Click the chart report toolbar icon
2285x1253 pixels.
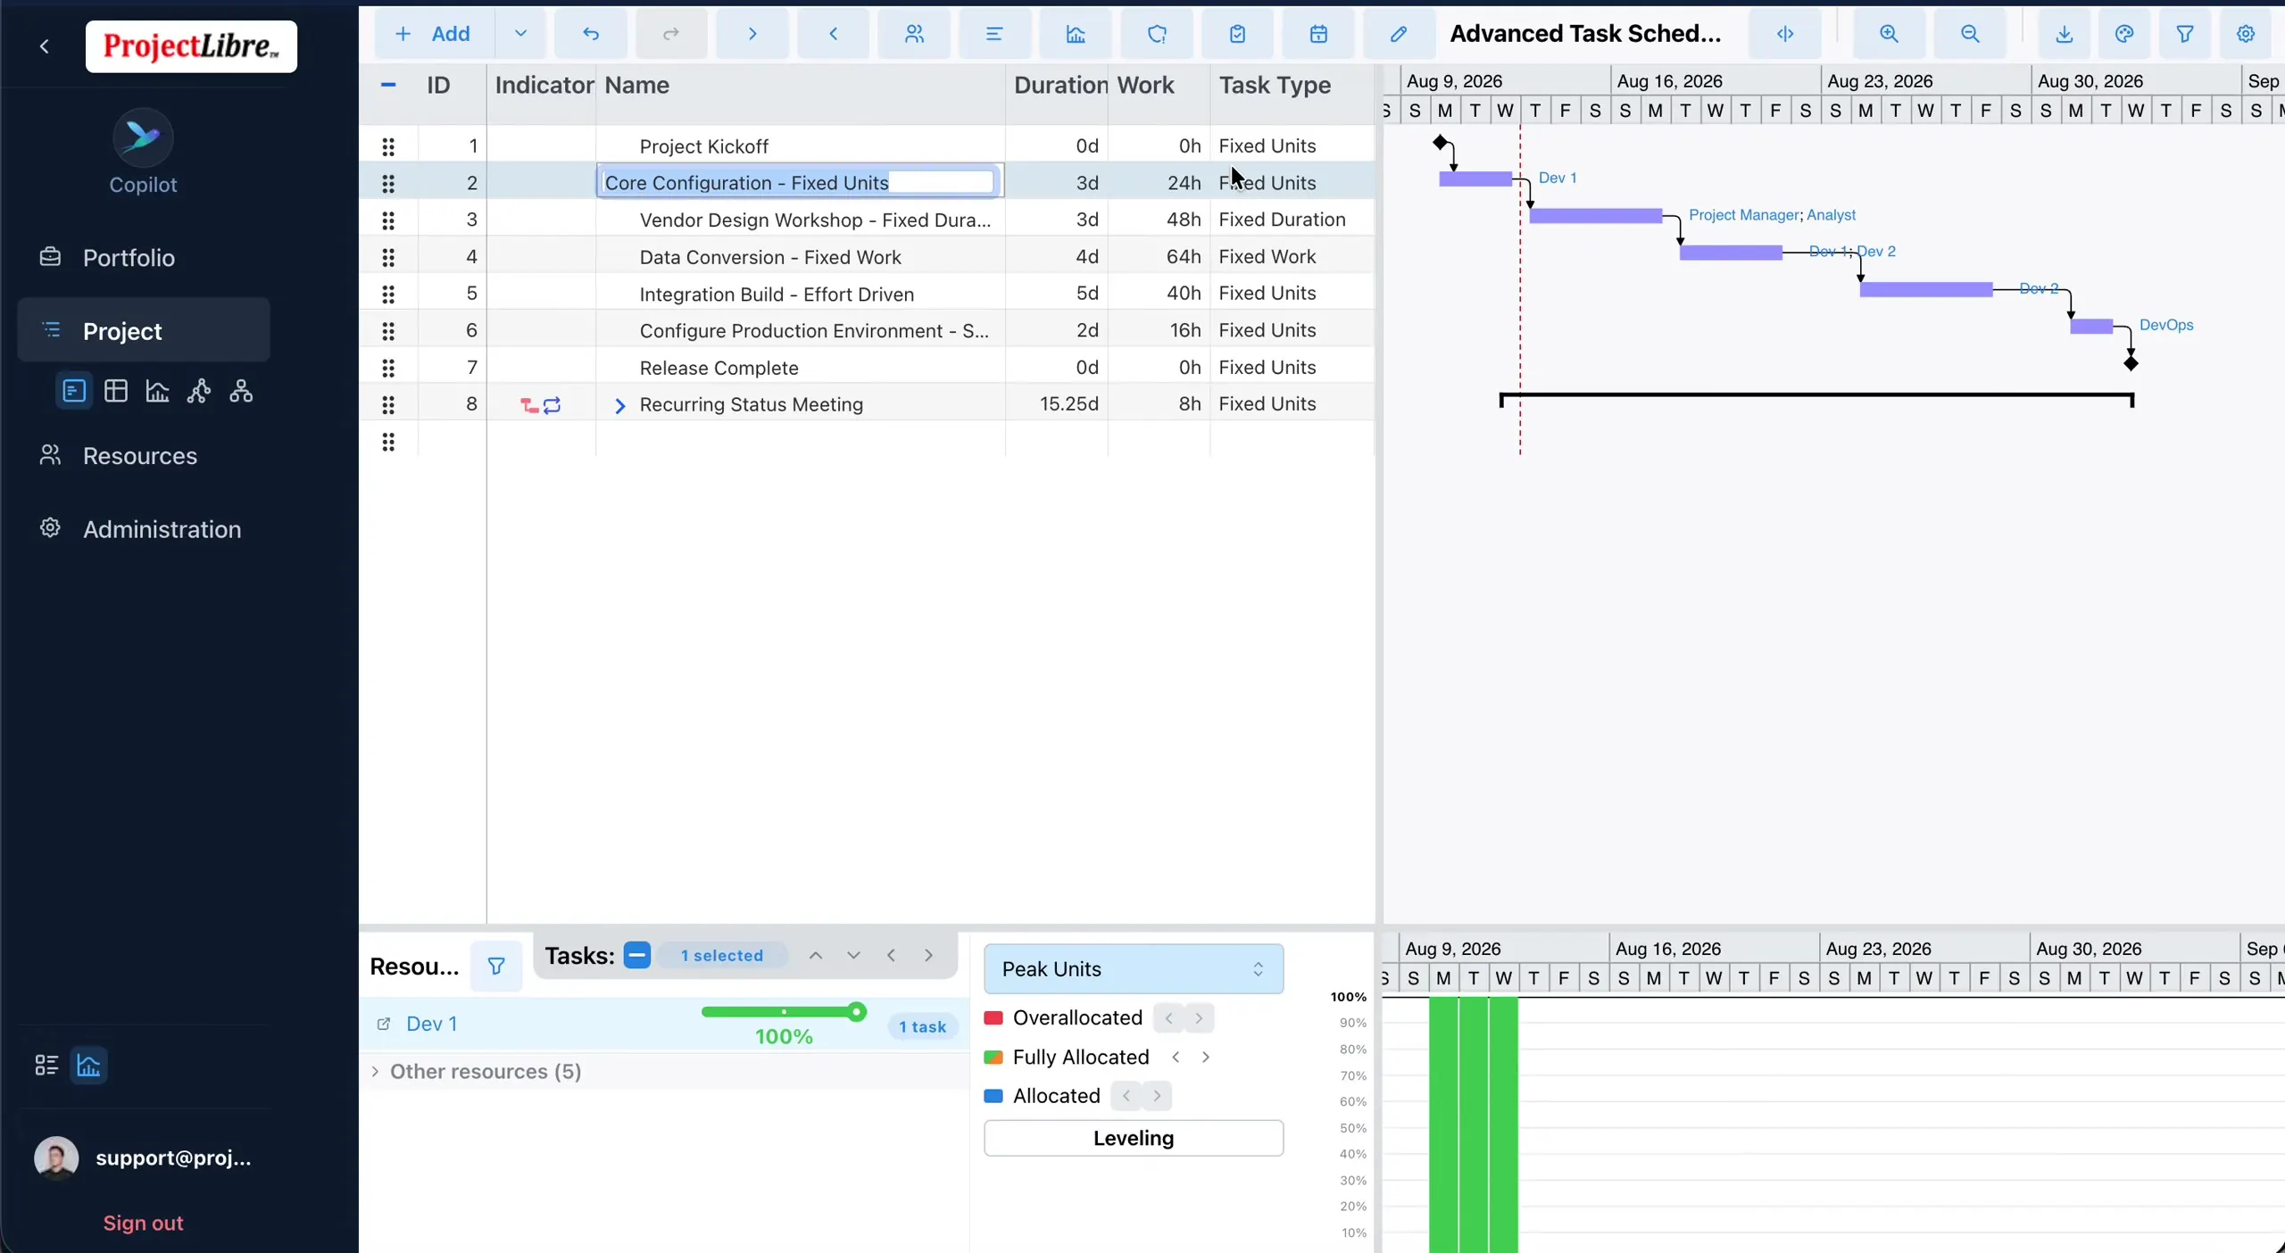[x=1076, y=34]
